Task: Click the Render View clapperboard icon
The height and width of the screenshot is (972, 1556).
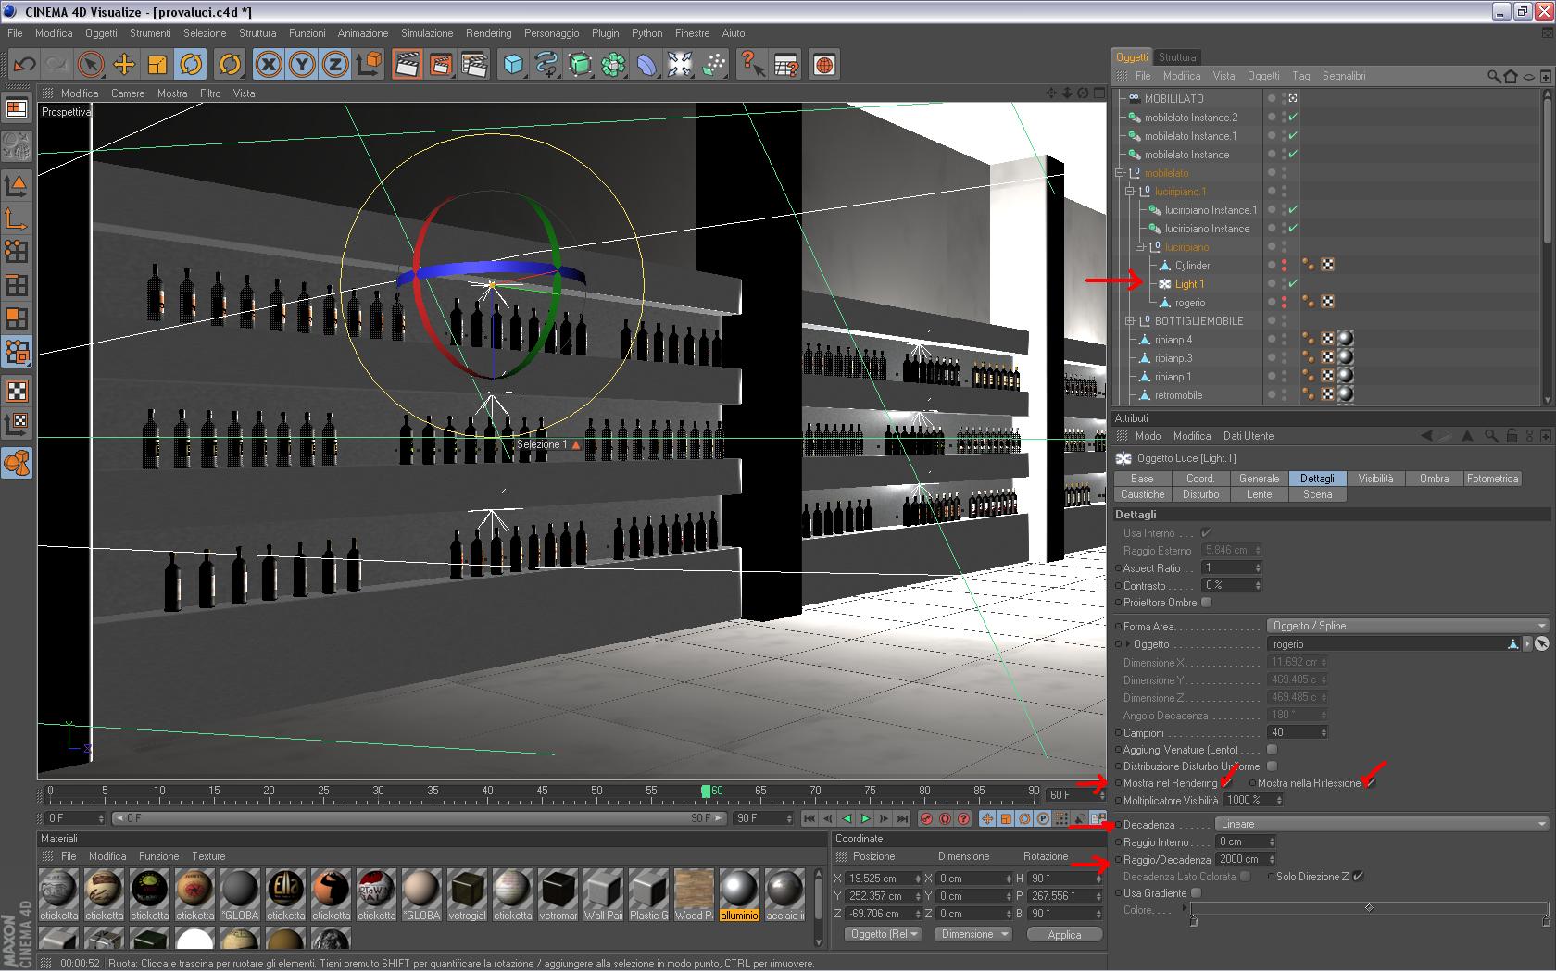Action: pyautogui.click(x=407, y=65)
